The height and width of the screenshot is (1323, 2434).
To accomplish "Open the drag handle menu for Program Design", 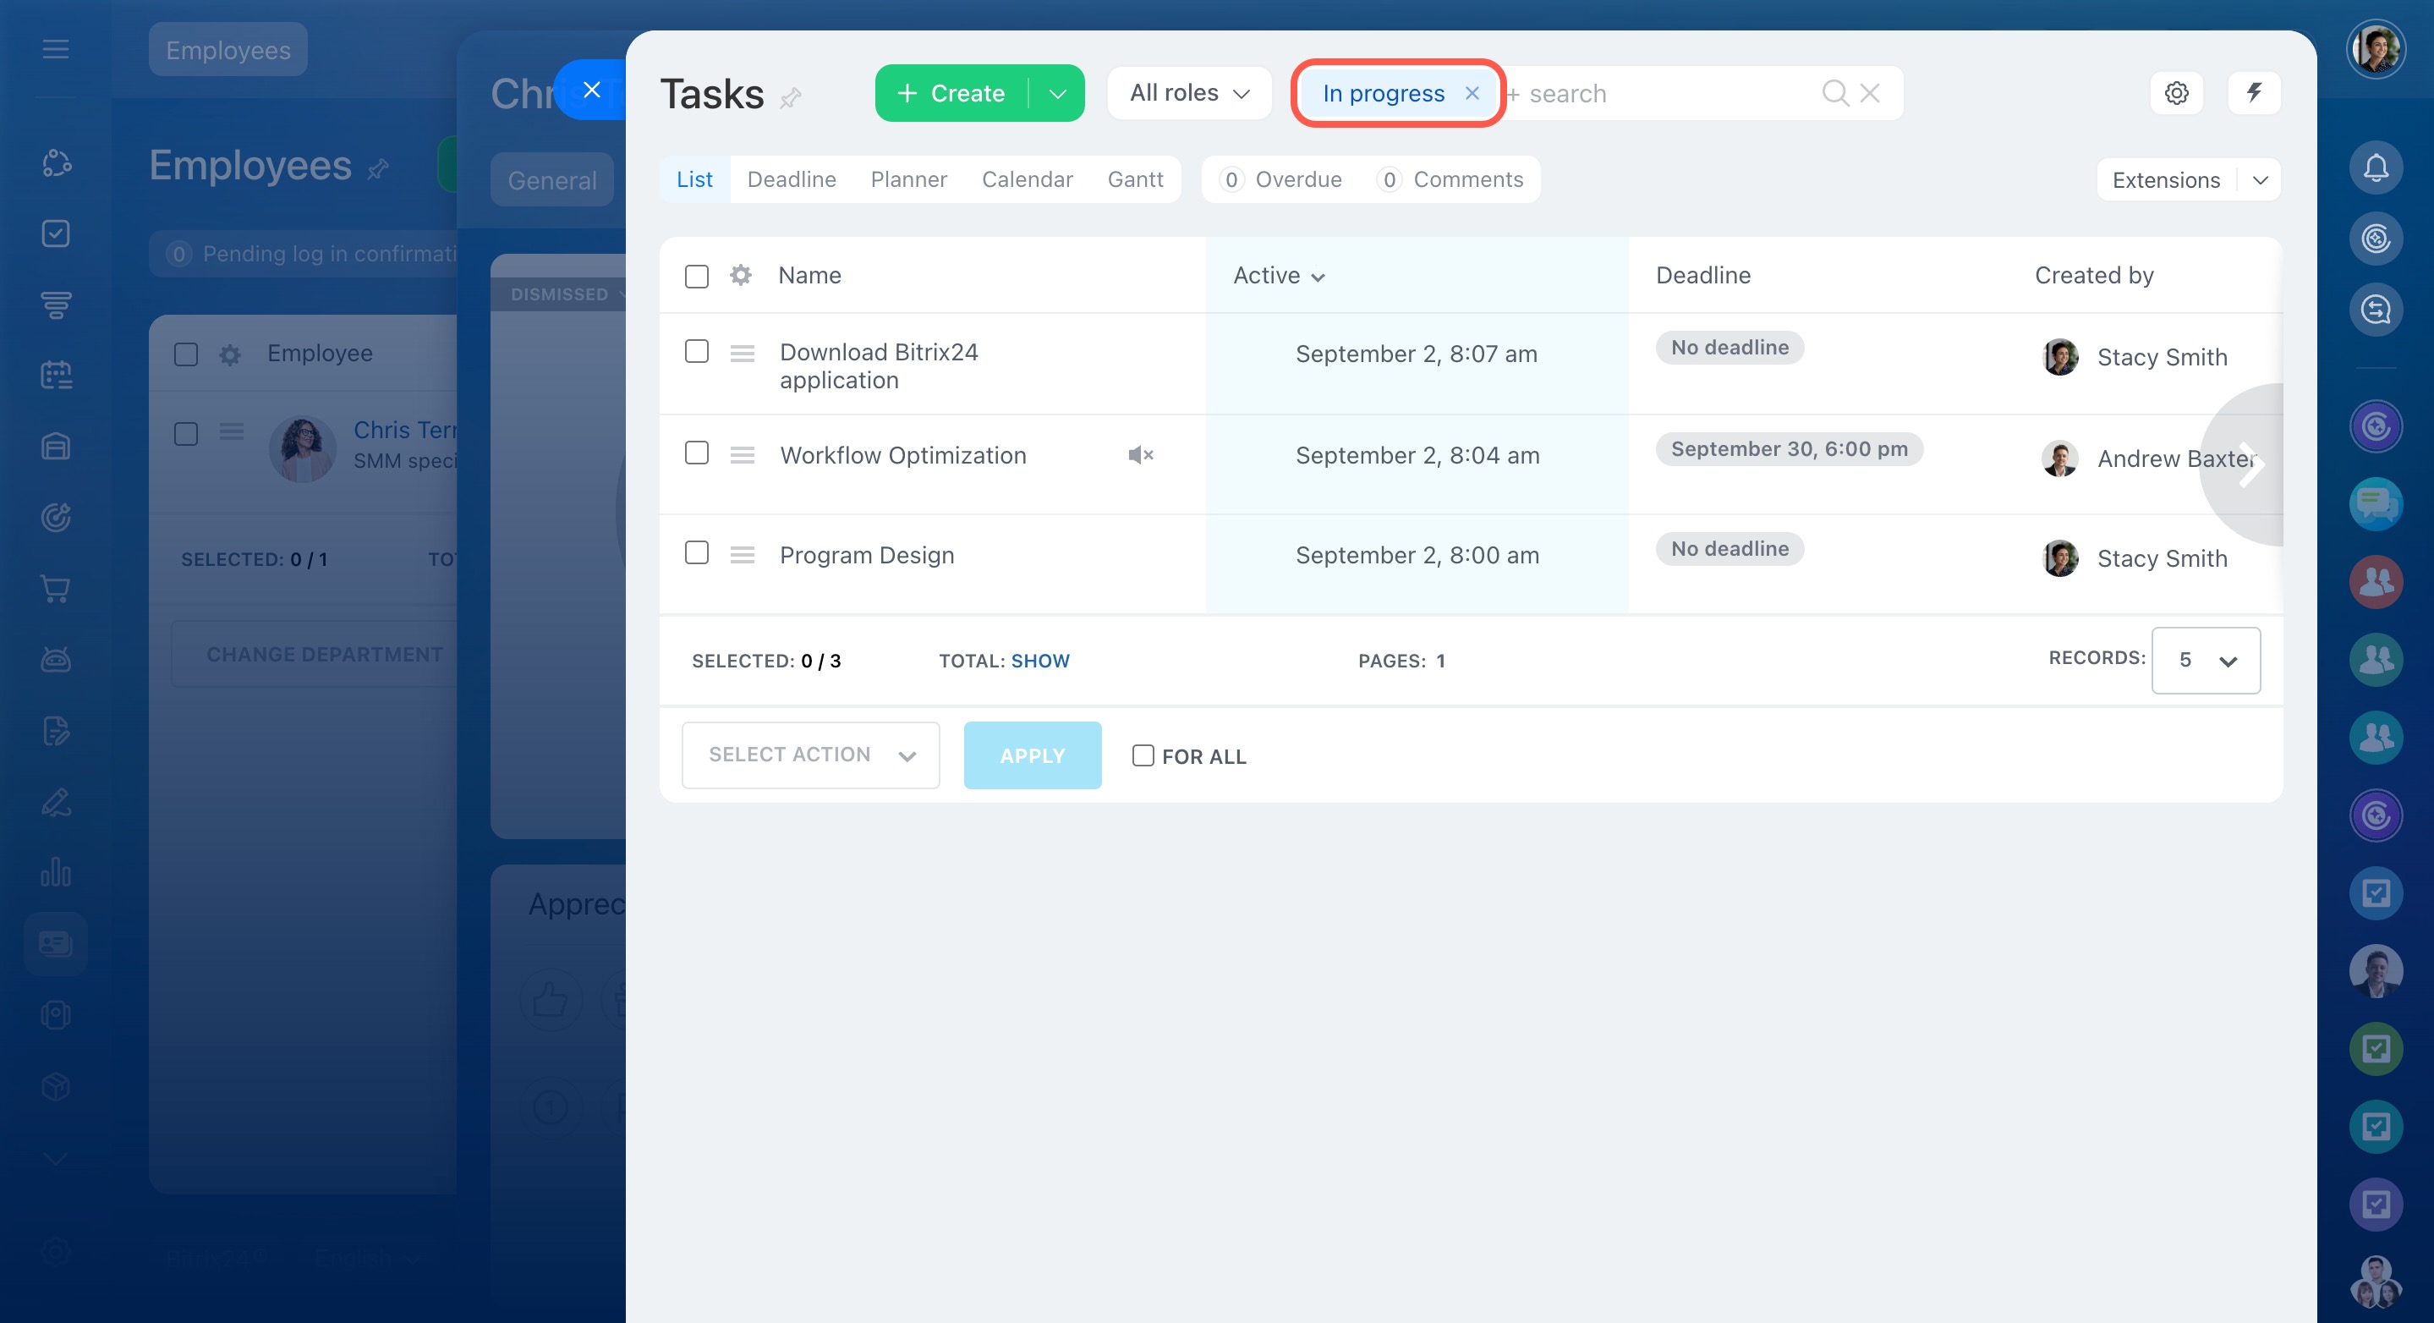I will pyautogui.click(x=743, y=555).
